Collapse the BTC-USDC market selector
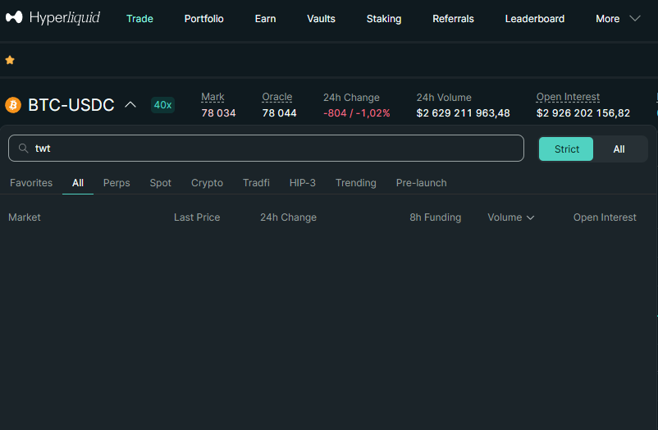Image resolution: width=658 pixels, height=430 pixels. [130, 104]
